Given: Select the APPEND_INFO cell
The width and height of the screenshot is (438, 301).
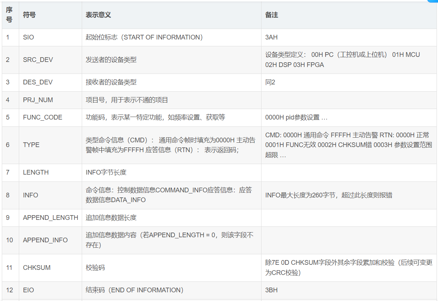Looking at the screenshot, I should (45, 240).
